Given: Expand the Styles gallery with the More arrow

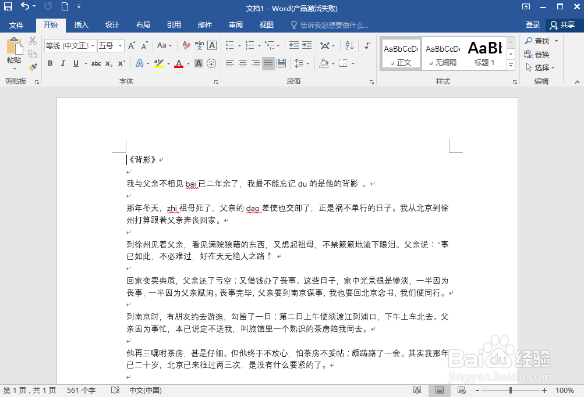Looking at the screenshot, I should coord(511,66).
